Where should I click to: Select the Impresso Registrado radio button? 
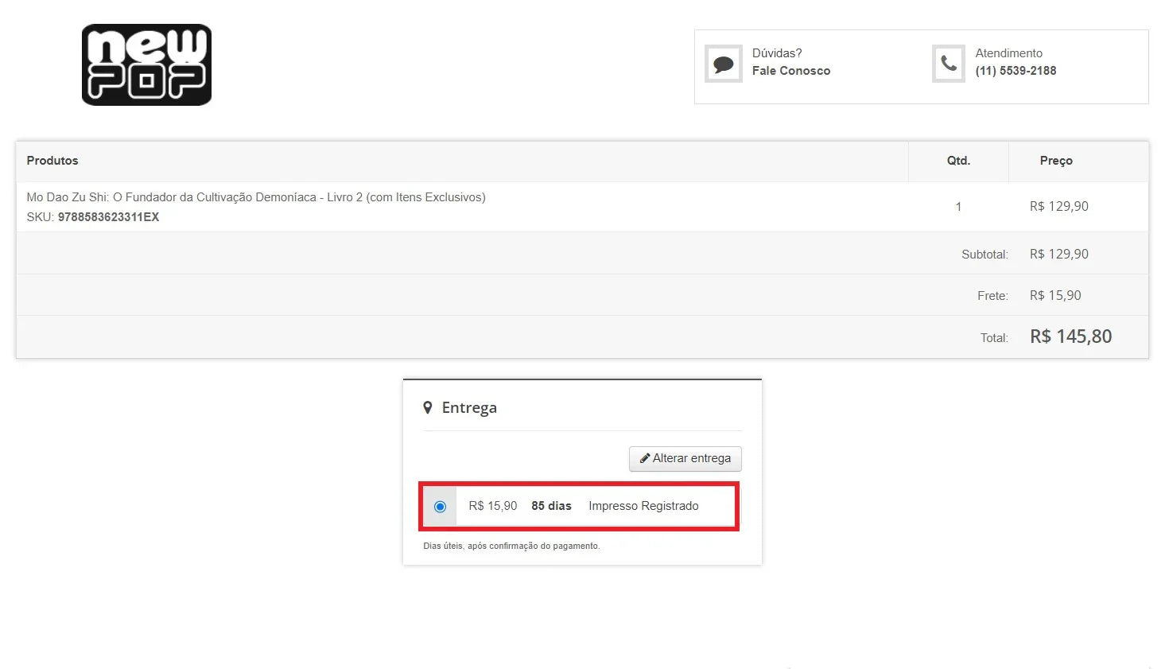coord(440,507)
